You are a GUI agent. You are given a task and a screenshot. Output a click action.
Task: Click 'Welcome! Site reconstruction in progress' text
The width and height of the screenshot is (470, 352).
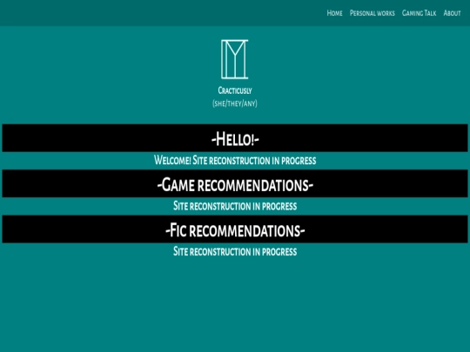click(x=235, y=160)
